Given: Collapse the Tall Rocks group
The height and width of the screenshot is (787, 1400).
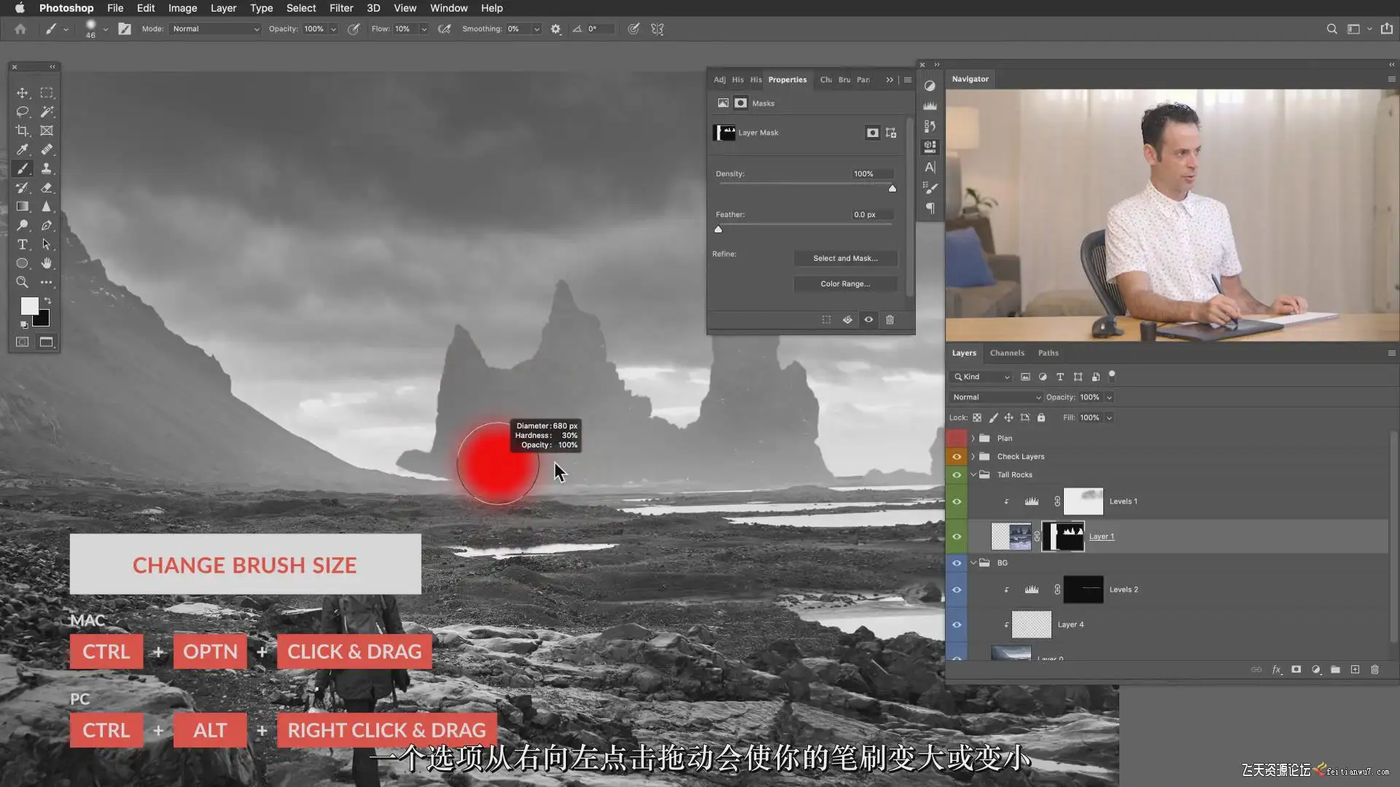Looking at the screenshot, I should pyautogui.click(x=973, y=474).
